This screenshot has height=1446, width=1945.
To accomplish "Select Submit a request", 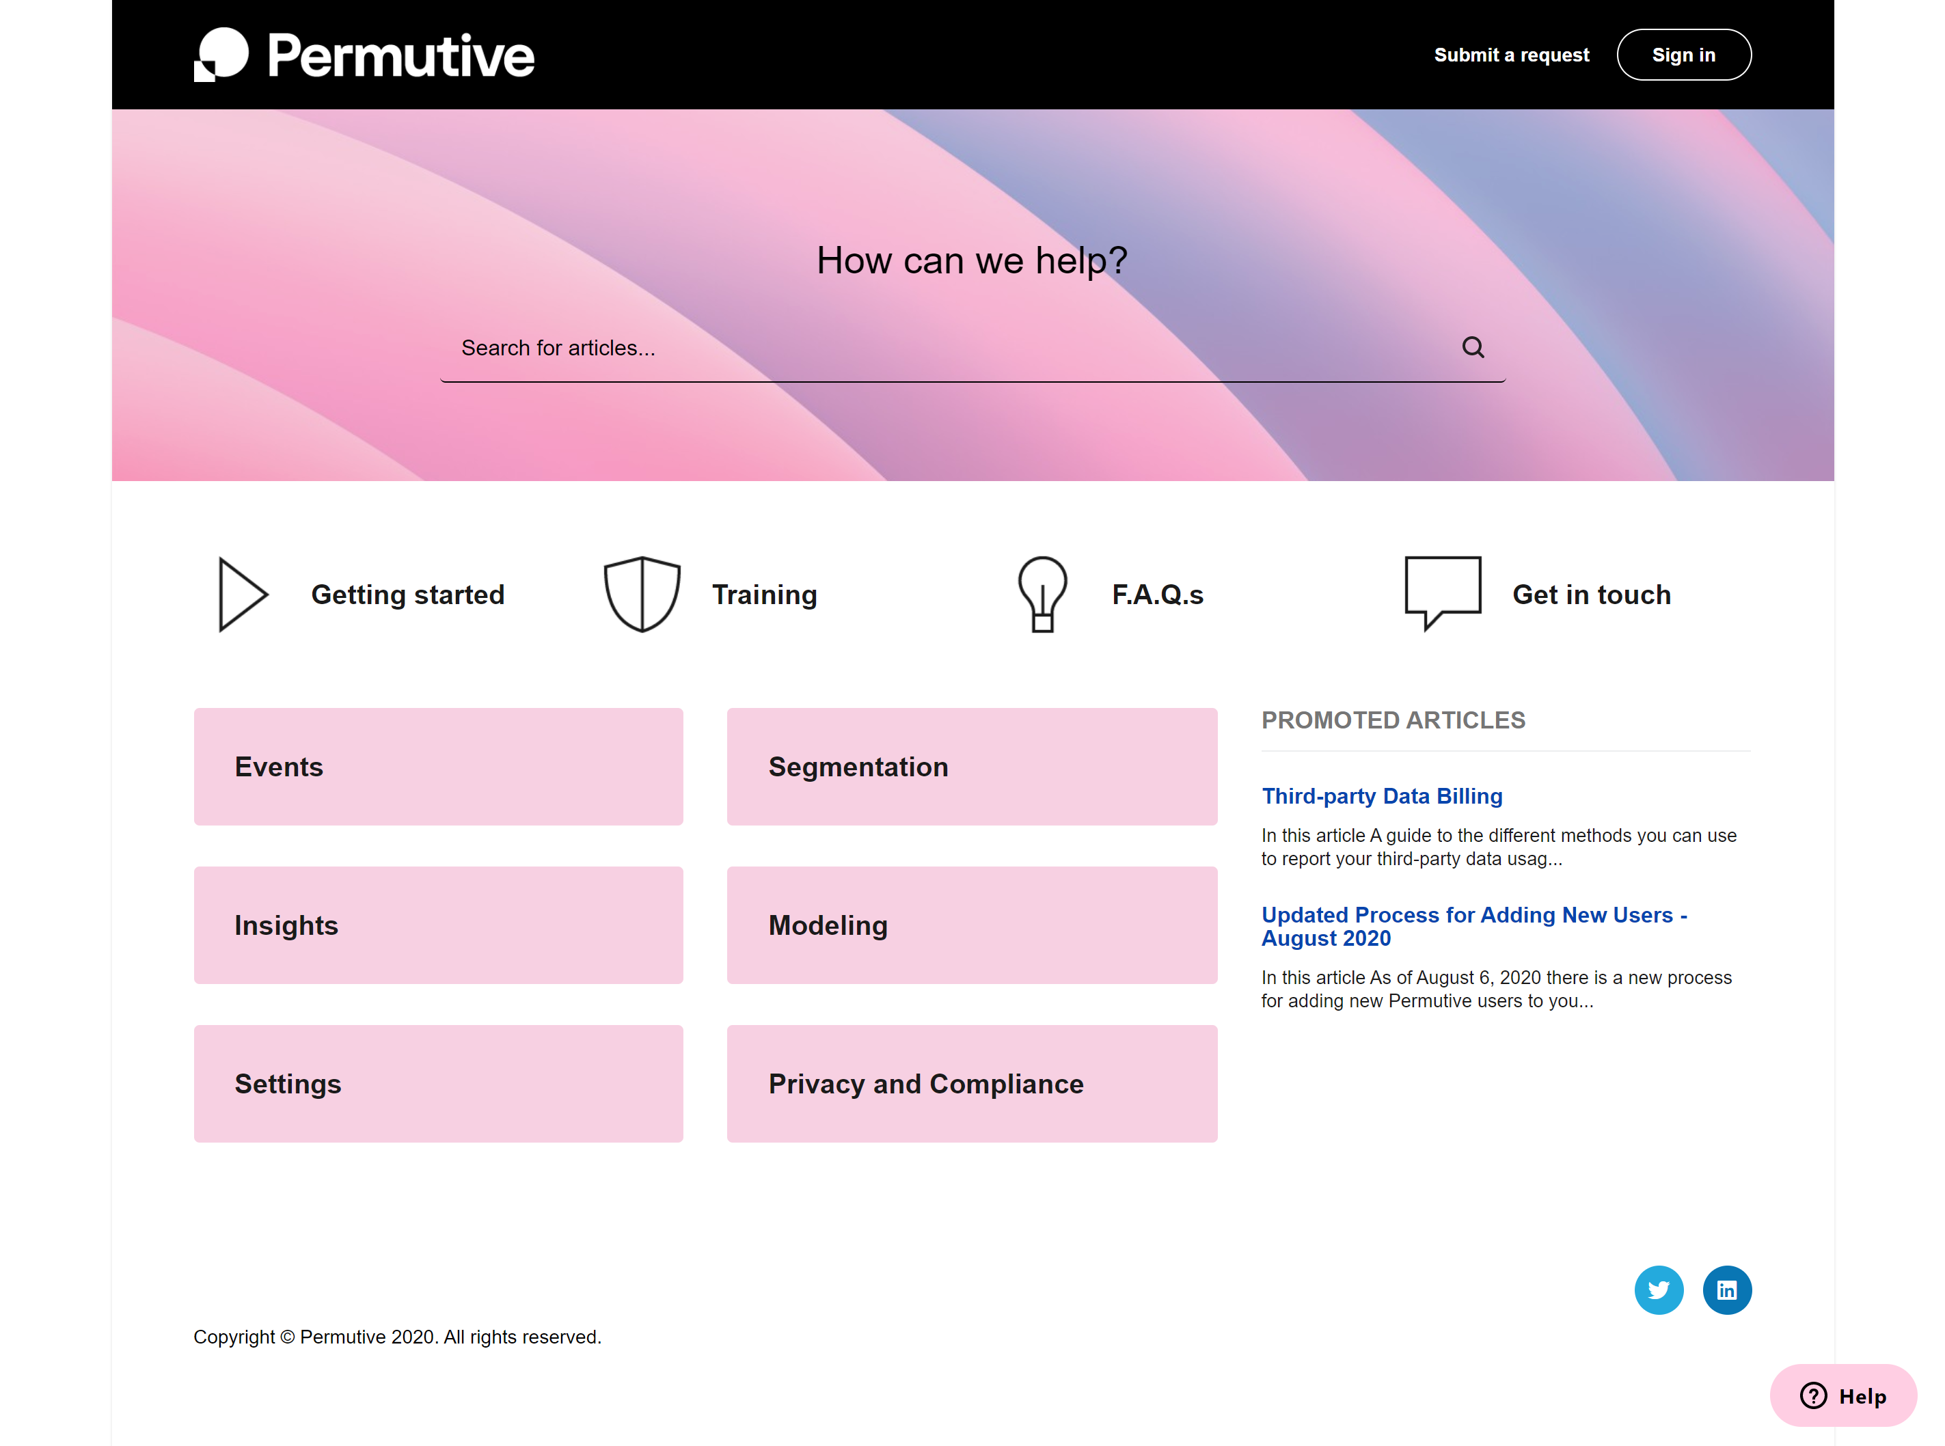I will [x=1511, y=54].
